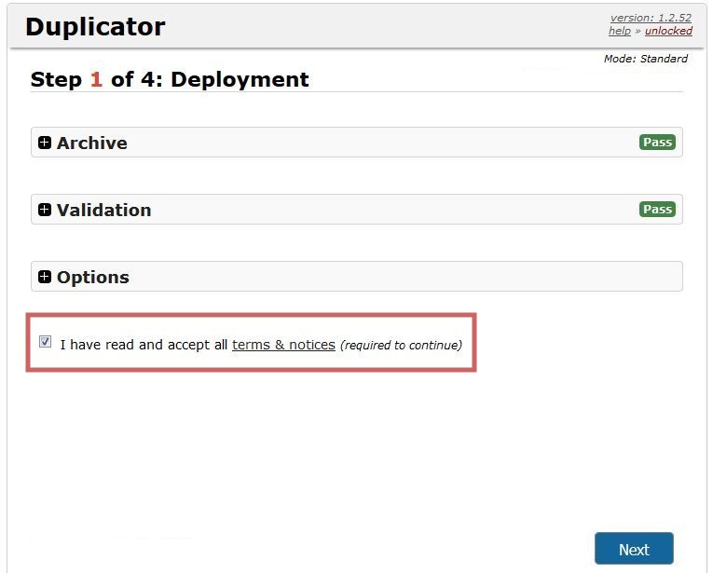Click the Duplicator heading

pyautogui.click(x=95, y=27)
